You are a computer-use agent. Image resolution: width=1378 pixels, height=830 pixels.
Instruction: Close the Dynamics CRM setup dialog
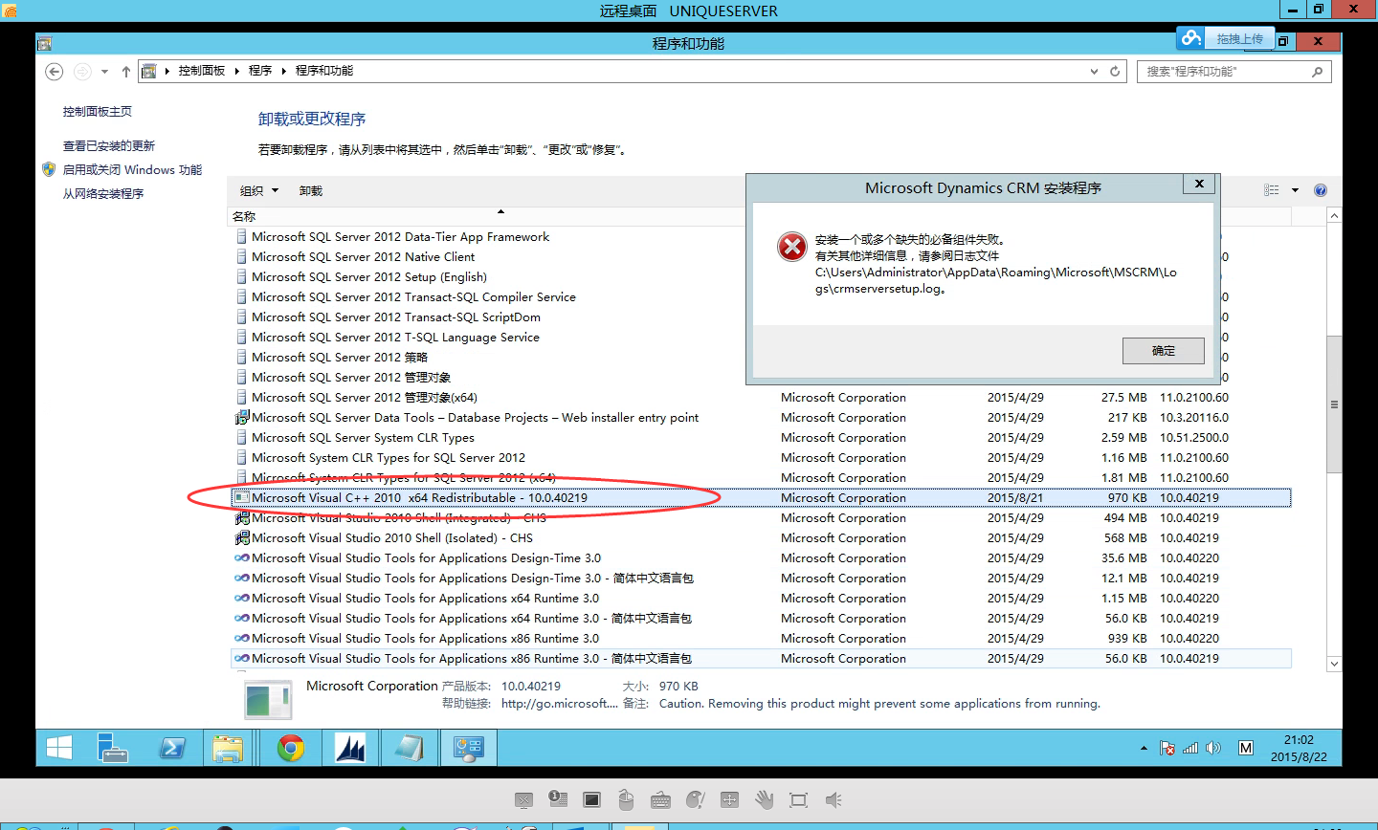pyautogui.click(x=1199, y=184)
